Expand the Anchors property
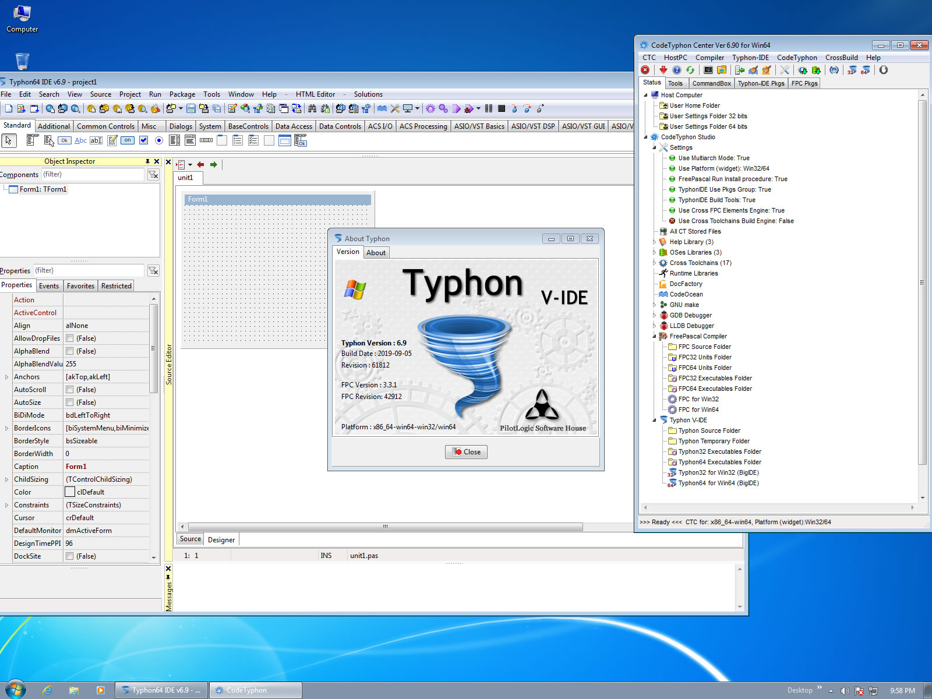This screenshot has height=699, width=932. [x=7, y=377]
